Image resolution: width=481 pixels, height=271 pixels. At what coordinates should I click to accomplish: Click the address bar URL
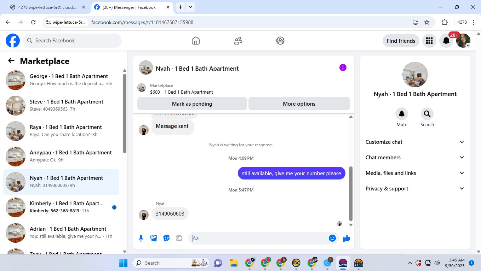[x=142, y=22]
